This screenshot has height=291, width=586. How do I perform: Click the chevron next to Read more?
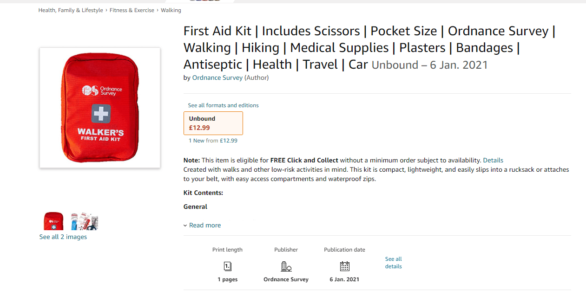[x=185, y=225]
